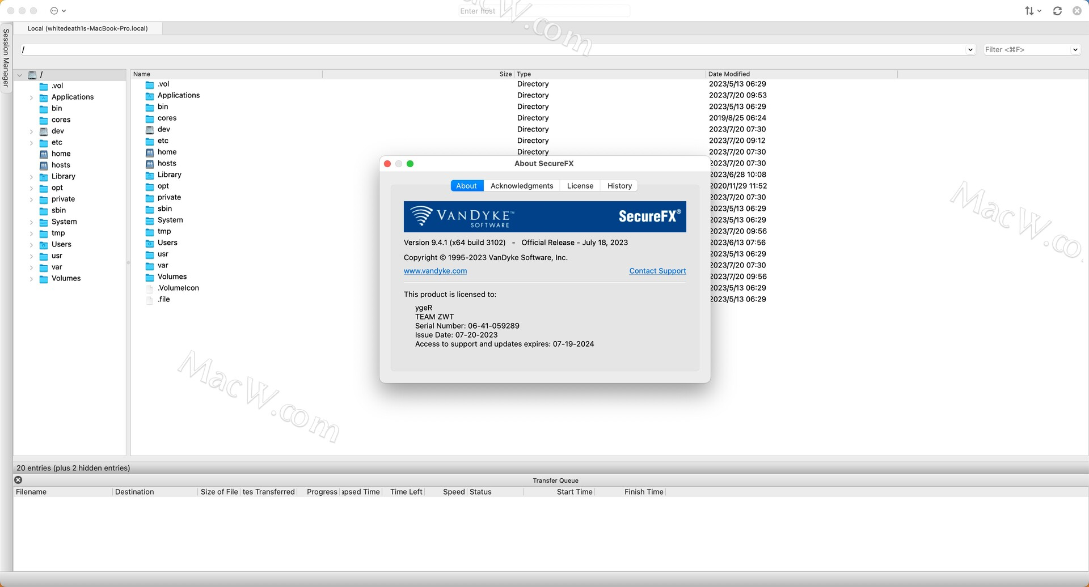Sort file list by Type column
Screen dimensions: 1089x587
click(610, 74)
